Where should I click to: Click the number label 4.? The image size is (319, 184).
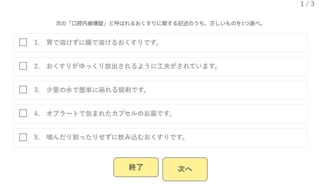(x=37, y=114)
